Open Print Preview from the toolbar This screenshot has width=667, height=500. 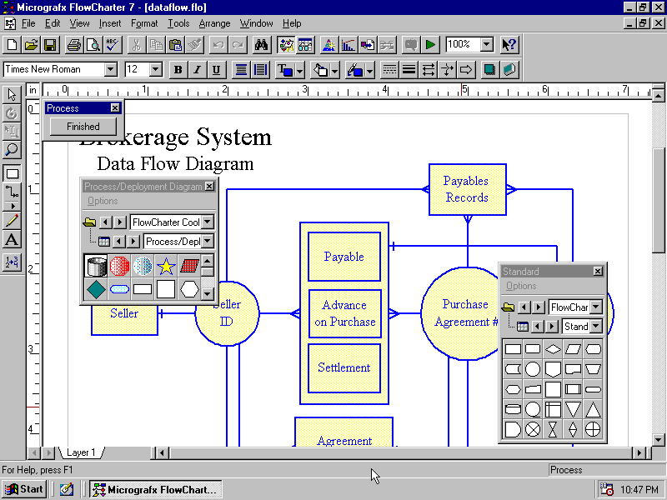[93, 45]
